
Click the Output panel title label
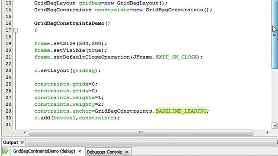point(10,143)
